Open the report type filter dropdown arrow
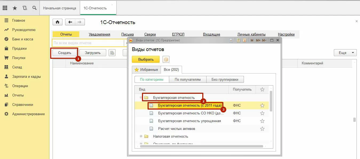The width and height of the screenshot is (360, 159). point(126,43)
